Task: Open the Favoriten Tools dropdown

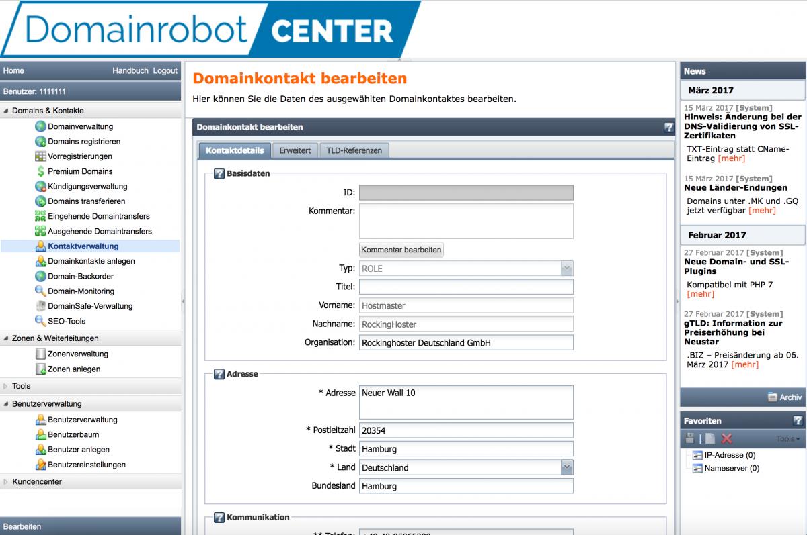Action: coord(788,439)
